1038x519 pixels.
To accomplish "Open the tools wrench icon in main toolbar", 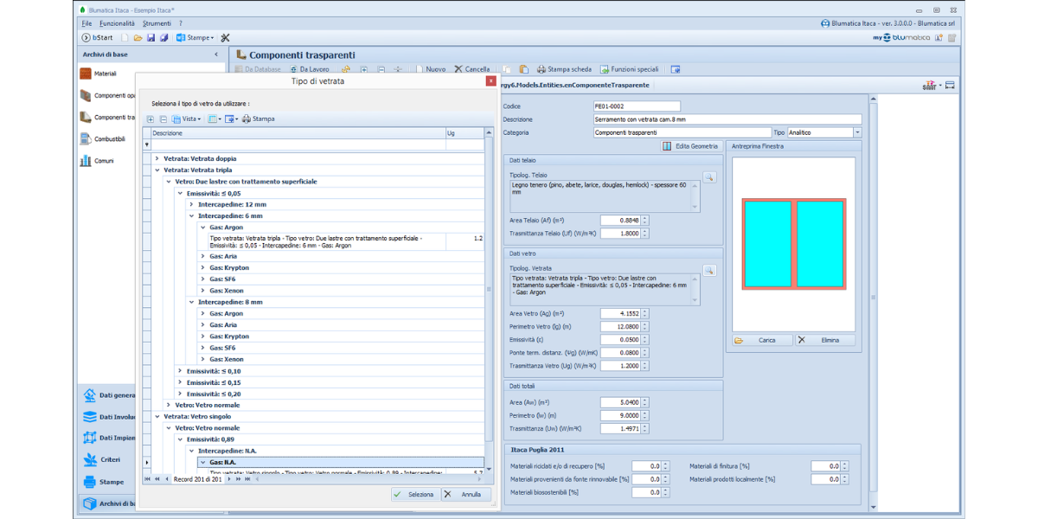I will click(225, 38).
